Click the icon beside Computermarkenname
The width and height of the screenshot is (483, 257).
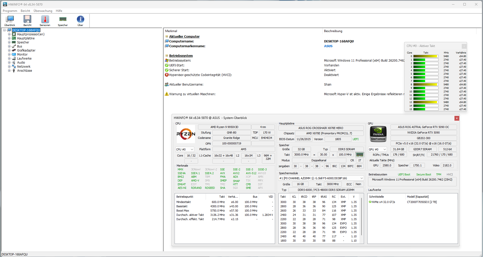coord(167,46)
